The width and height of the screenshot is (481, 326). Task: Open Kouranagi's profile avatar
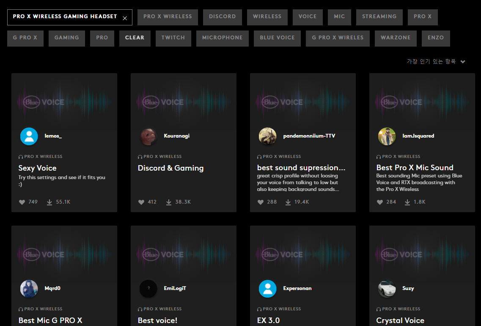tap(148, 136)
